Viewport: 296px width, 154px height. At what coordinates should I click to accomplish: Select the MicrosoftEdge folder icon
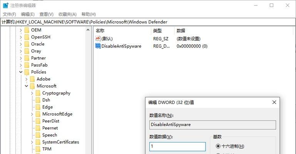click(x=38, y=114)
